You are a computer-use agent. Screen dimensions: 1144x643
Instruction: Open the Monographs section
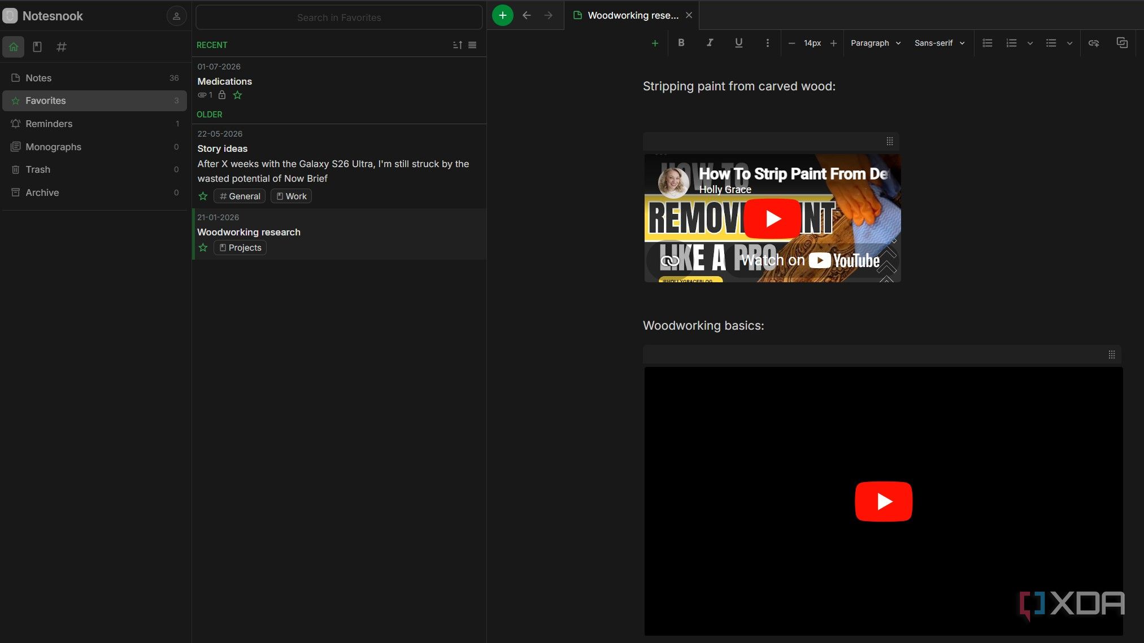[x=94, y=147]
